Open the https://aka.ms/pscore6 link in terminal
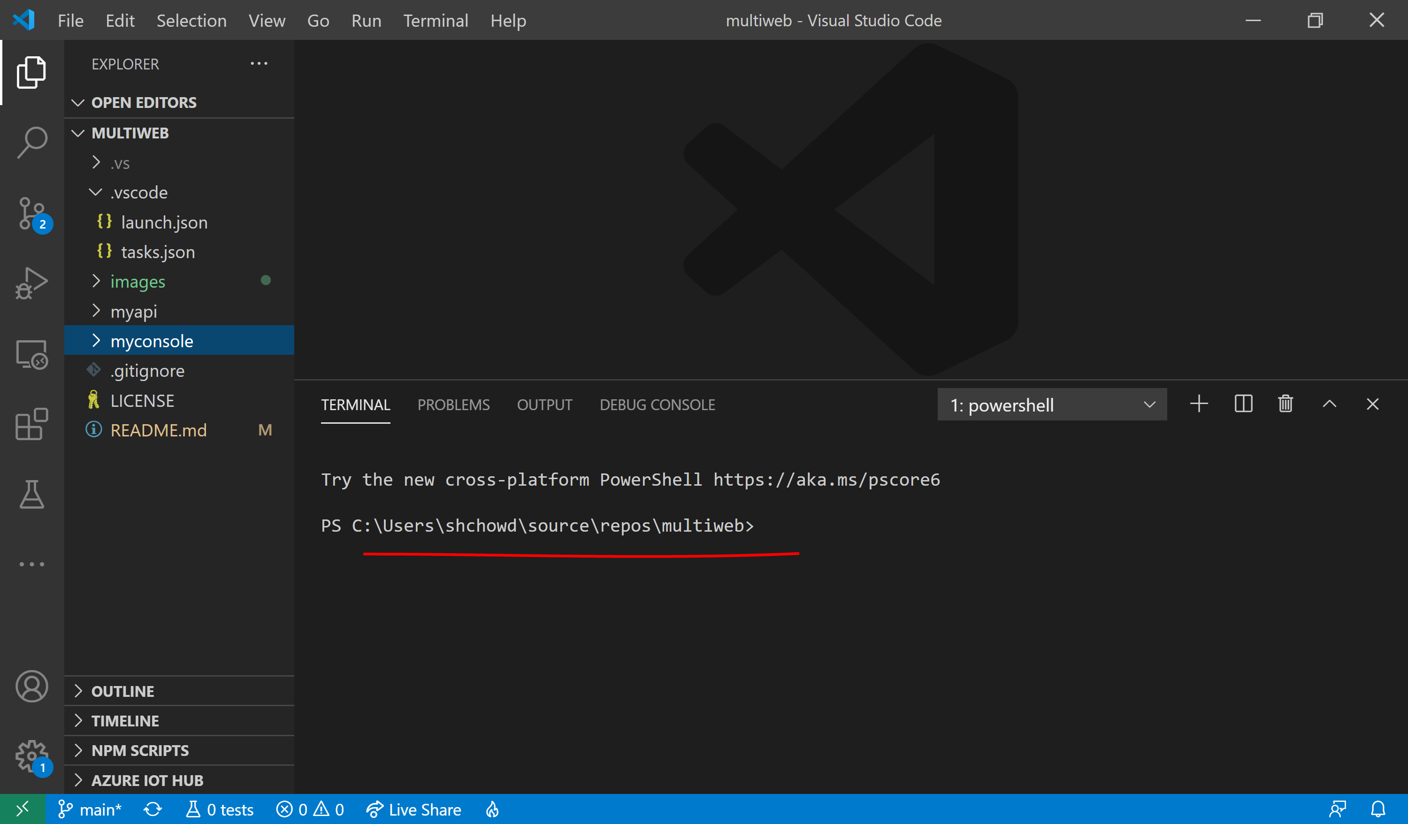Screen dimensions: 1408x824 click(826, 480)
